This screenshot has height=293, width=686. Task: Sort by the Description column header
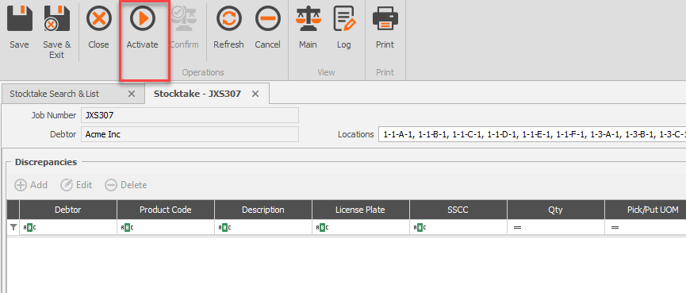263,210
